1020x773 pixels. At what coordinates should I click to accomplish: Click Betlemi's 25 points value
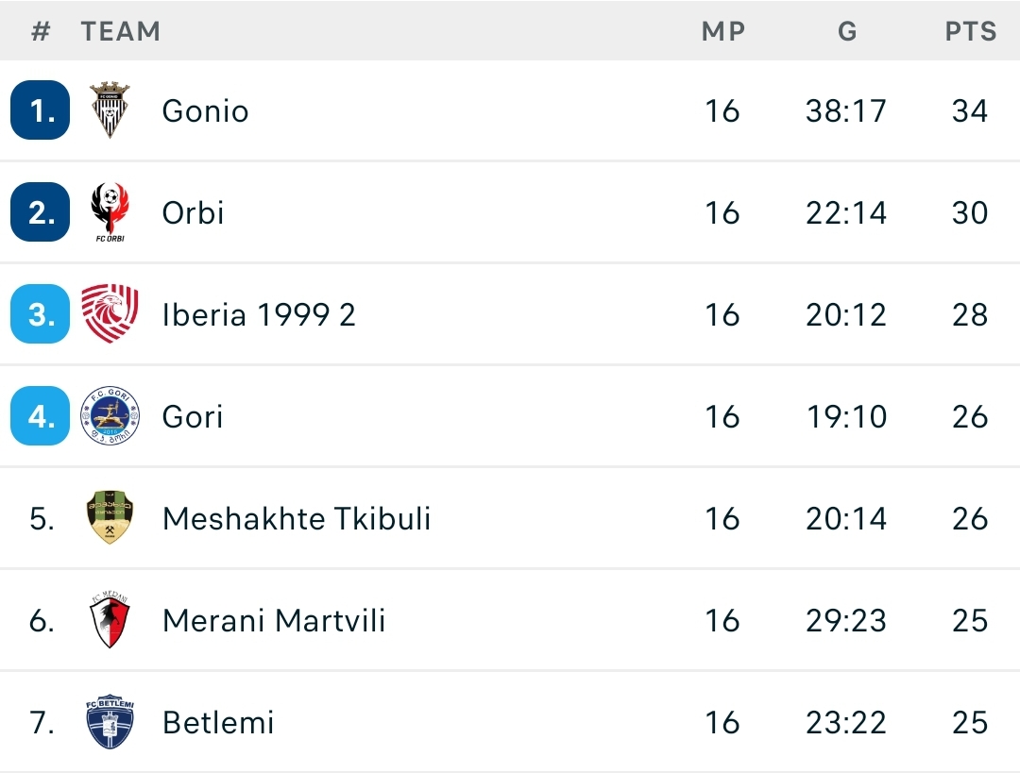970,723
